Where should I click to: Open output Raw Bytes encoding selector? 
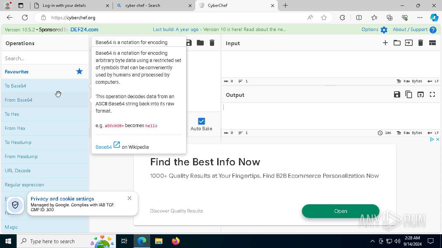tap(410, 133)
